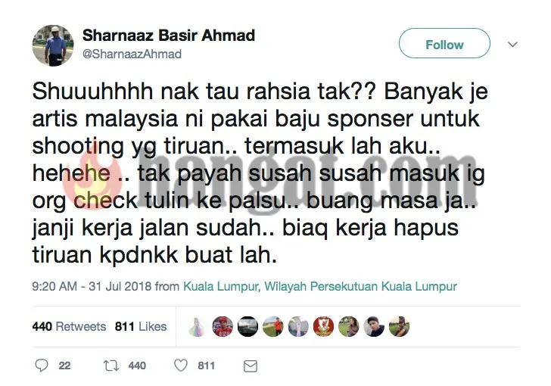Open Sharnaaz Basir Ahmad's profile picture
This screenshot has width=551, height=386.
[53, 45]
